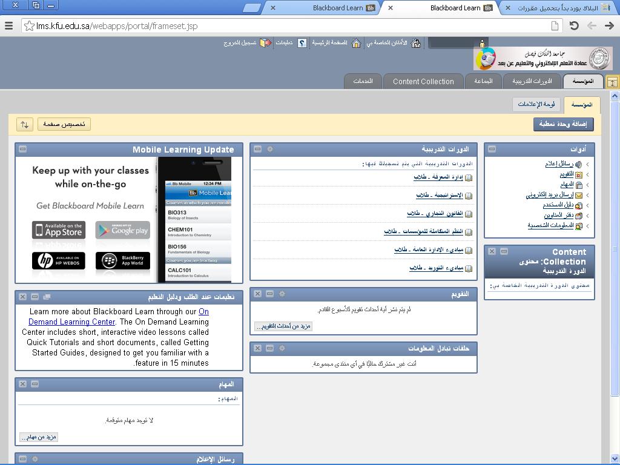The image size is (620, 465).
Task: Open course النظم المتكاملة للمؤسسات - طلاب
Action: click(x=423, y=232)
